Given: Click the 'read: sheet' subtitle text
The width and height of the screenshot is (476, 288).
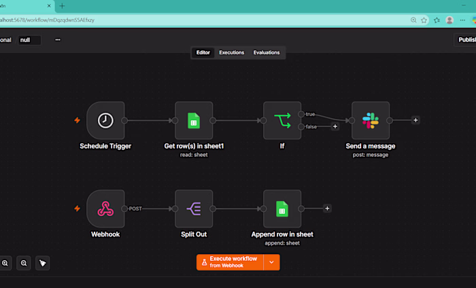Looking at the screenshot, I should (x=194, y=155).
